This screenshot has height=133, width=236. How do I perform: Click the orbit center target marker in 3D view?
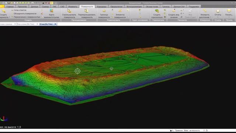[x=77, y=71]
